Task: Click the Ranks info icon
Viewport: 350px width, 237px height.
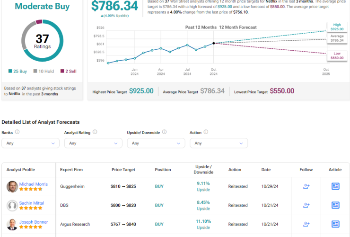Action: tap(17, 132)
